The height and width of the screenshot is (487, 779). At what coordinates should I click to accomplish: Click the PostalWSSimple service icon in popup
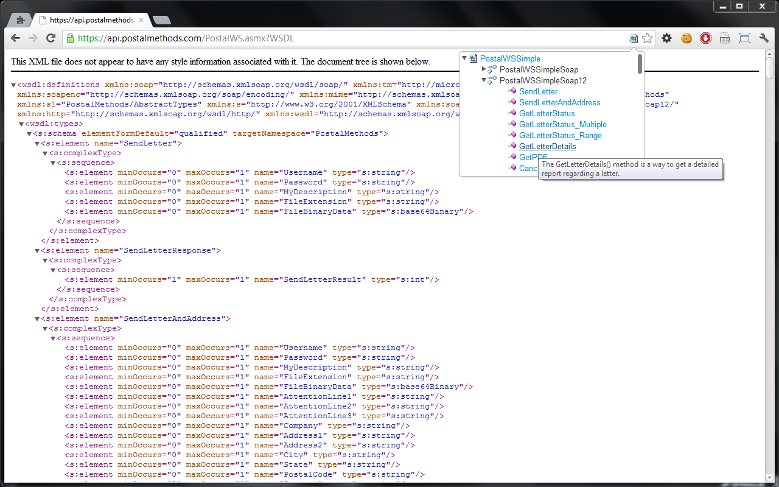pos(473,58)
